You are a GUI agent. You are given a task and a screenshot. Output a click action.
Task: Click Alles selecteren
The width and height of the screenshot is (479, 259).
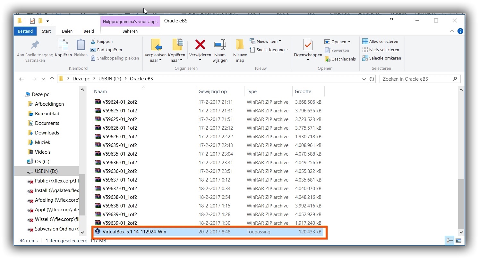pos(380,41)
